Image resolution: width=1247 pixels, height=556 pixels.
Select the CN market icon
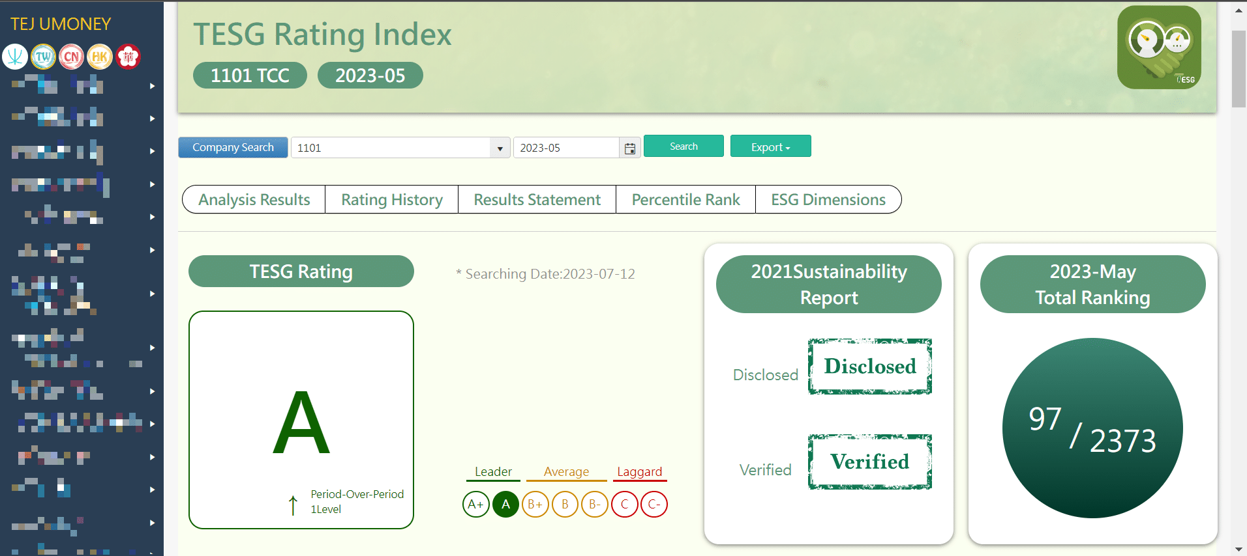coord(71,57)
